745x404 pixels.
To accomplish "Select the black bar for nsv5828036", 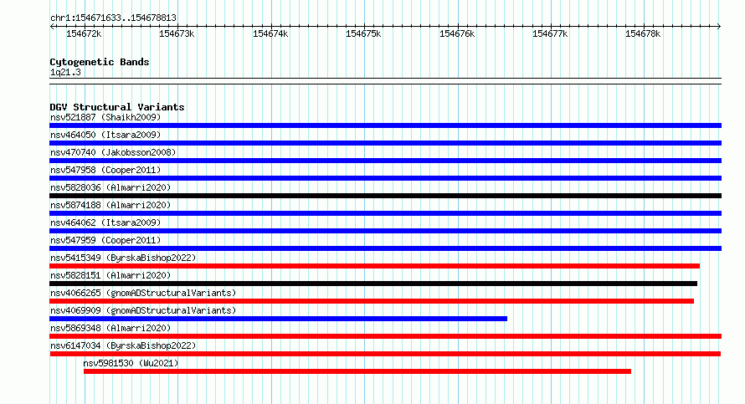I will [x=385, y=196].
